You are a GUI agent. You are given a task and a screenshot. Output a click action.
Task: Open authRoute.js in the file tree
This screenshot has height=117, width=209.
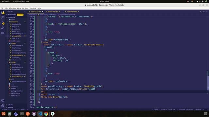tap(16, 65)
